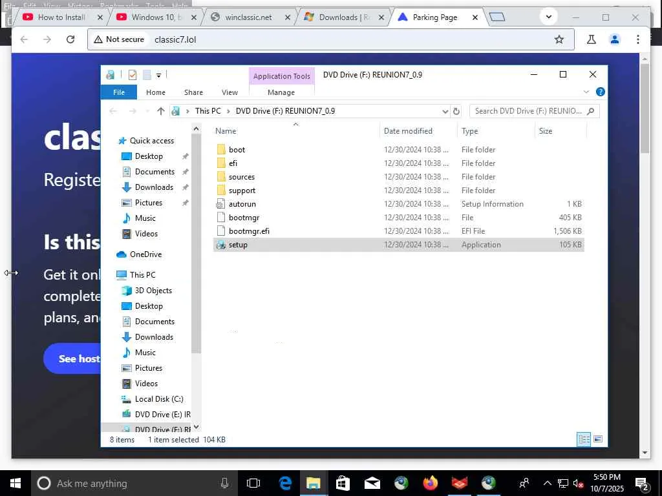The width and height of the screenshot is (662, 496).
Task: Click navigation pane scroll up arrow
Action: coord(196,129)
